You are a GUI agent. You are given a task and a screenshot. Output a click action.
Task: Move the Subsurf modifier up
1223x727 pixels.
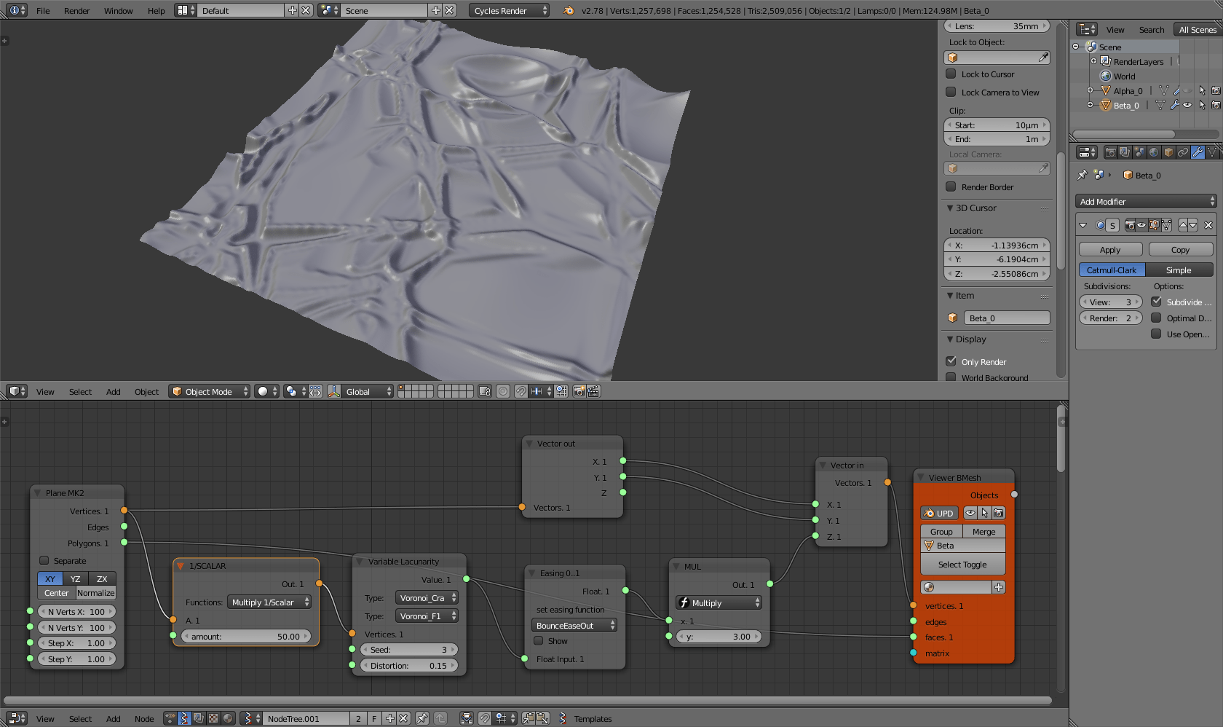[x=1183, y=225]
